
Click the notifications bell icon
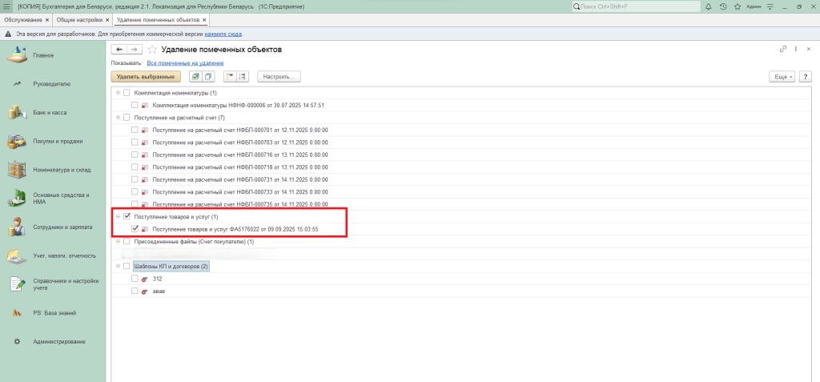[x=708, y=6]
